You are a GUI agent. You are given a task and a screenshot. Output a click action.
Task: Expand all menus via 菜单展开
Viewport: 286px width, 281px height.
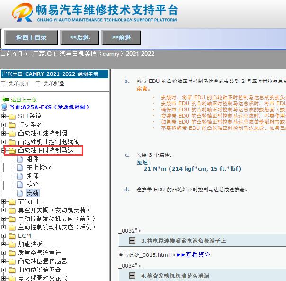[x=19, y=83]
